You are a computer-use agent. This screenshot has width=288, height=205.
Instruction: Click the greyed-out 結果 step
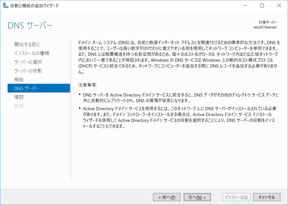pos(19,106)
